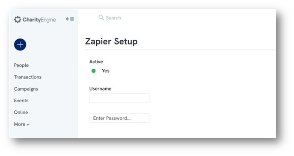Focus the Search text field

(x=113, y=18)
